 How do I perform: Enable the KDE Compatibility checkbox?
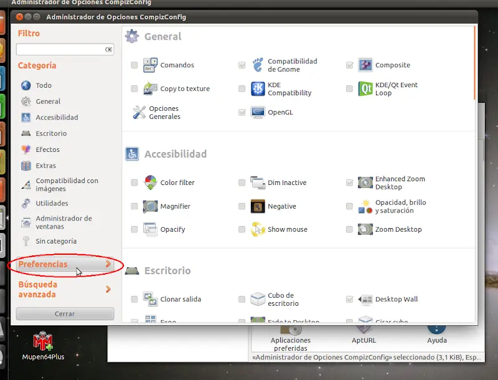coord(242,88)
